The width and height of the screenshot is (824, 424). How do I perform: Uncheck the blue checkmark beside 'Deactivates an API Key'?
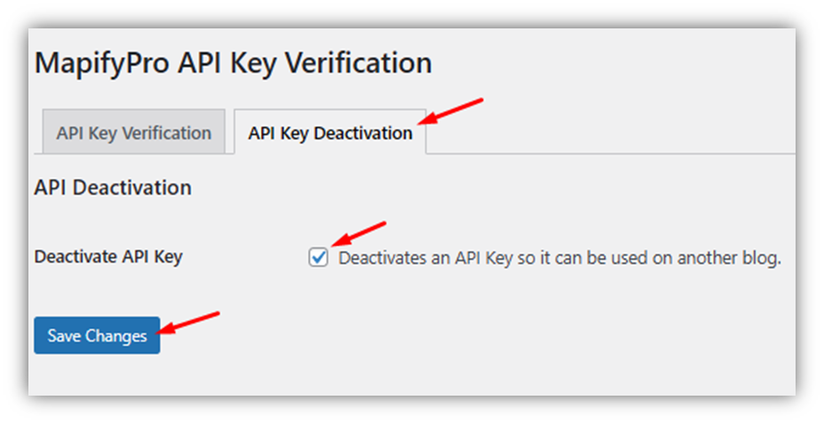coord(318,257)
